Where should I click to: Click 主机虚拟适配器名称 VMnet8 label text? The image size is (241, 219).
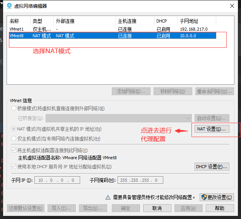tap(67, 158)
